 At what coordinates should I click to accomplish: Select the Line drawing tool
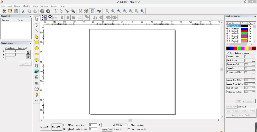click(36, 31)
